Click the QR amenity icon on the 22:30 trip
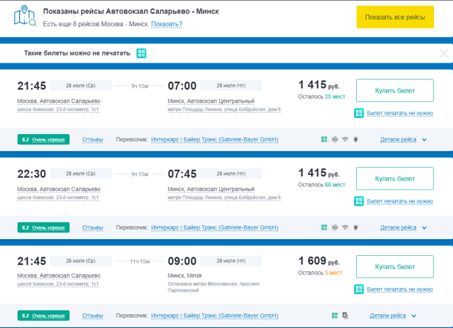The height and width of the screenshot is (328, 453). point(324,227)
